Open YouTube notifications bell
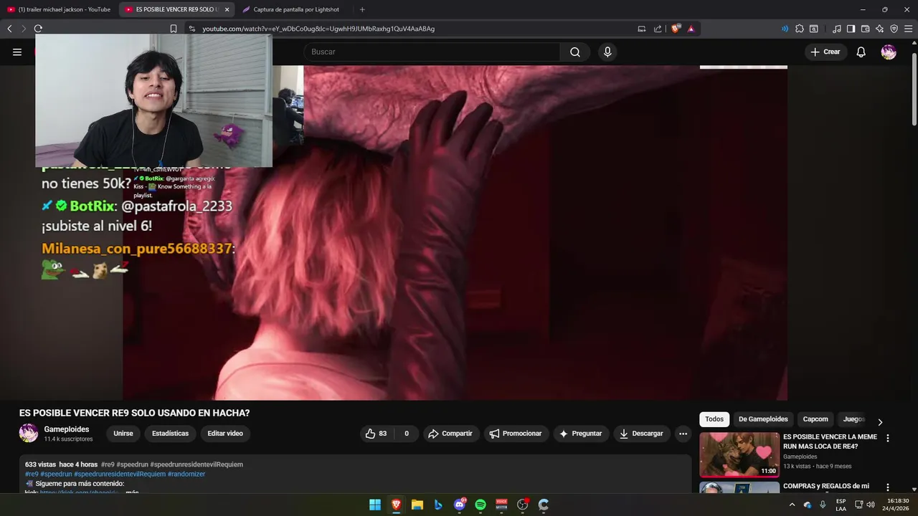The image size is (918, 516). [861, 52]
